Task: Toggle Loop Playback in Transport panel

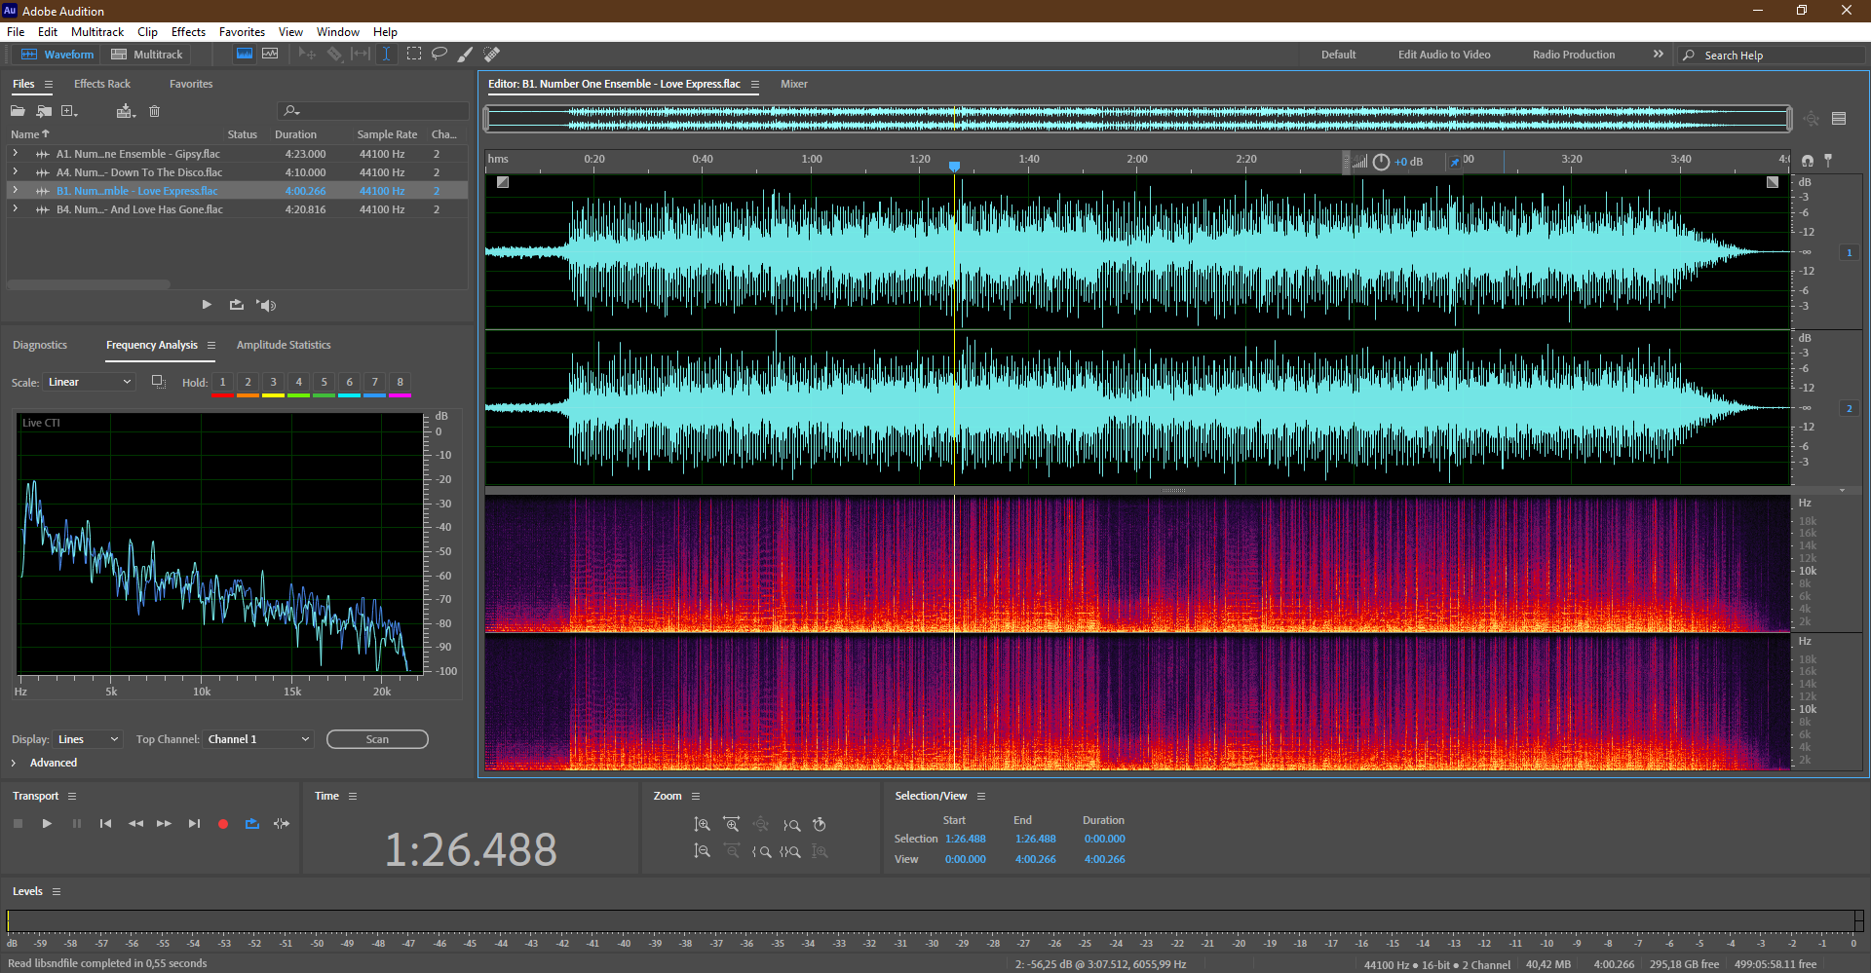Action: pos(252,824)
